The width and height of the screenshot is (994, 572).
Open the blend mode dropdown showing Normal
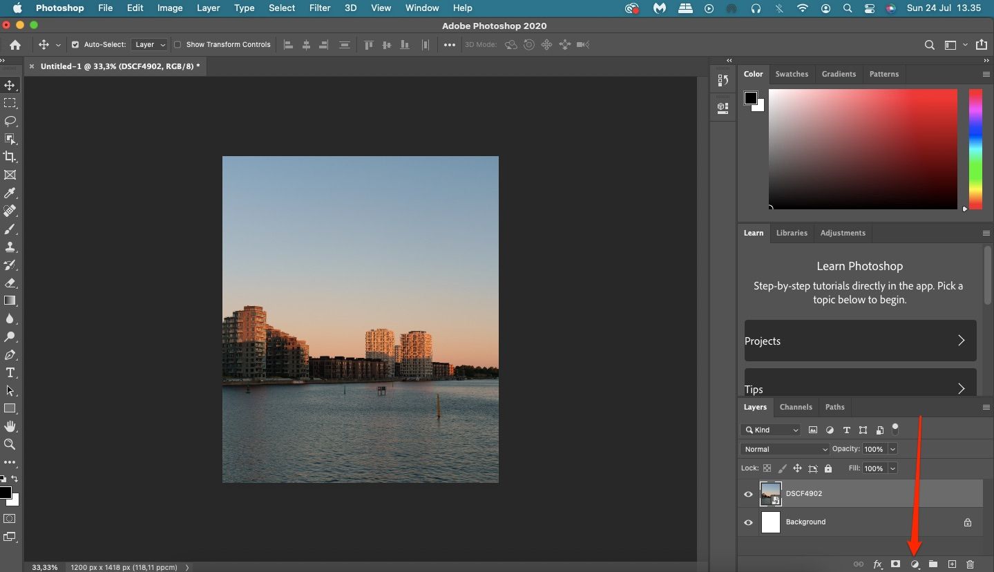tap(784, 449)
